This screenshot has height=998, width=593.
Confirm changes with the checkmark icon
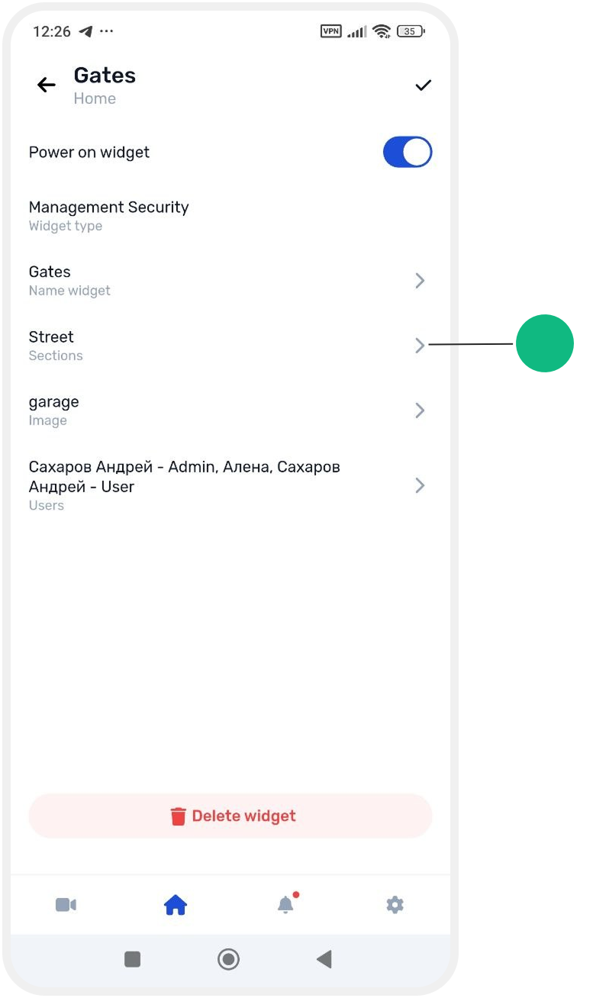point(423,85)
